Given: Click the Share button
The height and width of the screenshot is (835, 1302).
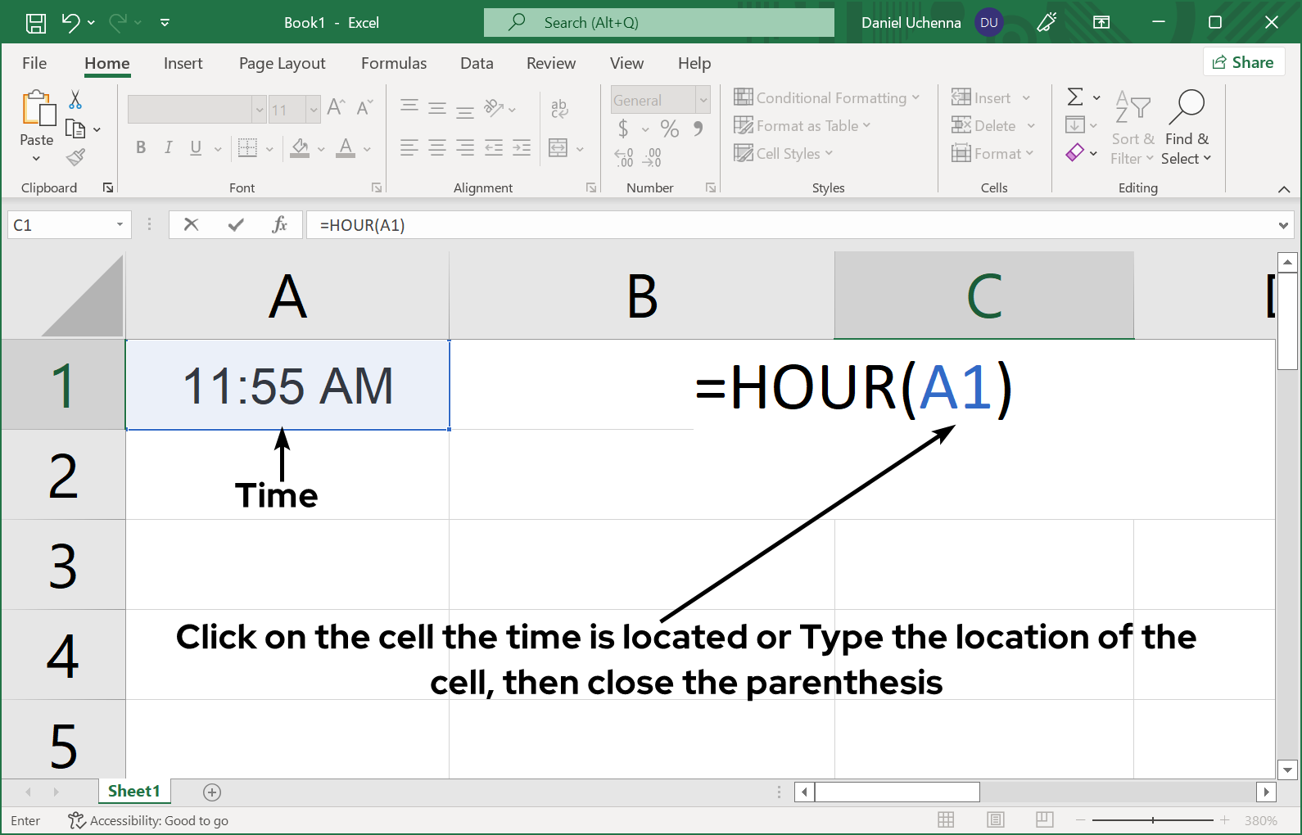Looking at the screenshot, I should pyautogui.click(x=1243, y=62).
